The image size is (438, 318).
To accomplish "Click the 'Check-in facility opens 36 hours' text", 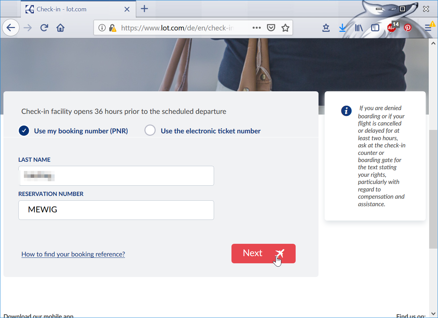I will click(x=124, y=111).
